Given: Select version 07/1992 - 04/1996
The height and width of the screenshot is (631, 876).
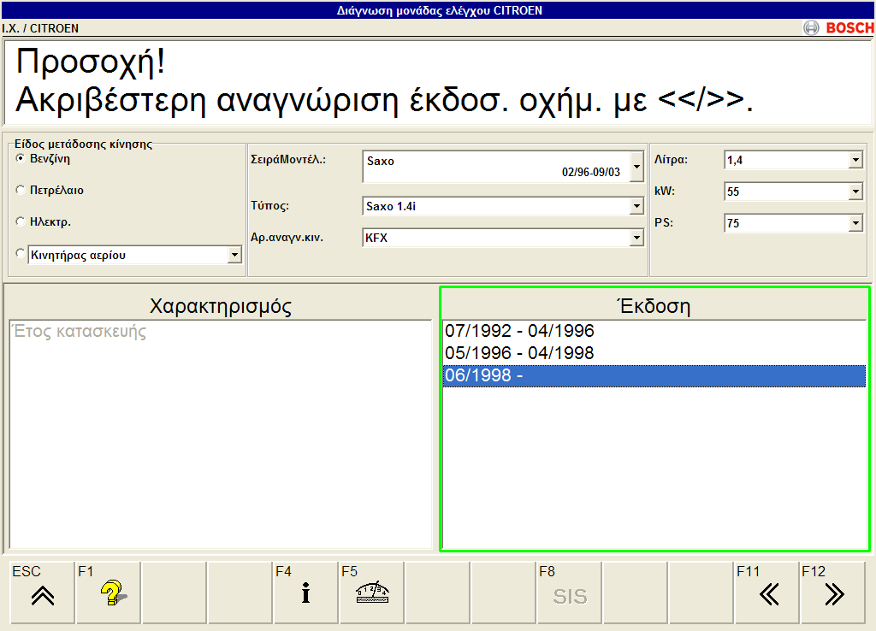Looking at the screenshot, I should (x=654, y=331).
